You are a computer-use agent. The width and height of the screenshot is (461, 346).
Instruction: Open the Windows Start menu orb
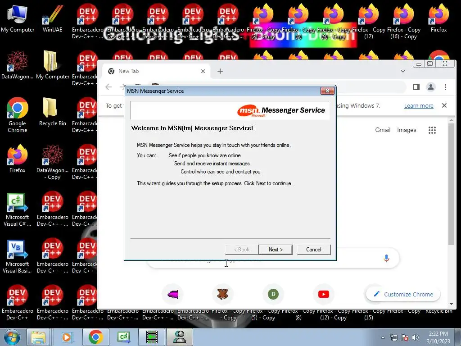[11, 337]
